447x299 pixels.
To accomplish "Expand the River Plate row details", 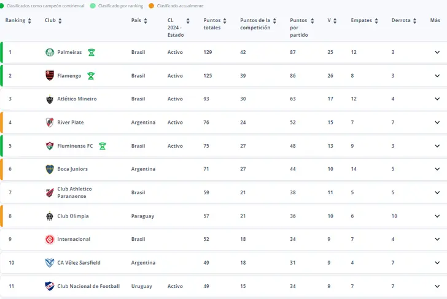I will [437, 123].
